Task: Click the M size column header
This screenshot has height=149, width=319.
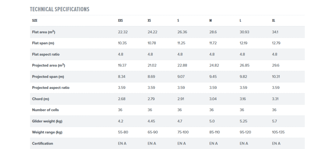Action: click(x=211, y=21)
